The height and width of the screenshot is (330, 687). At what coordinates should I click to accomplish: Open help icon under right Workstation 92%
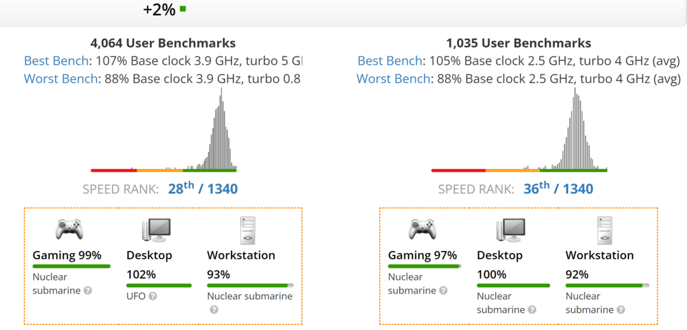point(621,310)
